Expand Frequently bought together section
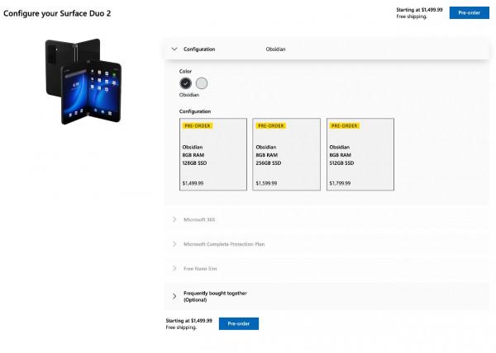This screenshot has width=496, height=353. coord(215,296)
